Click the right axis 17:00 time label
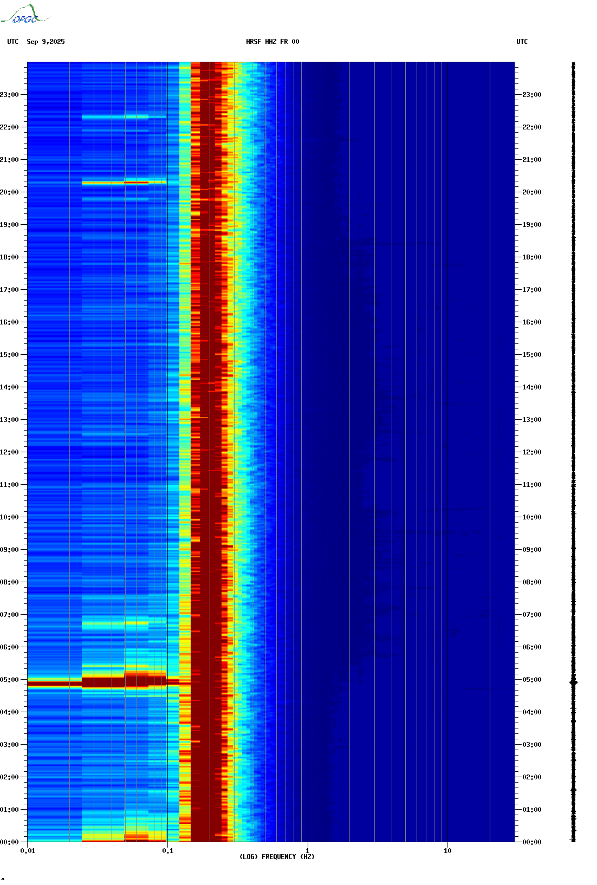 (531, 290)
